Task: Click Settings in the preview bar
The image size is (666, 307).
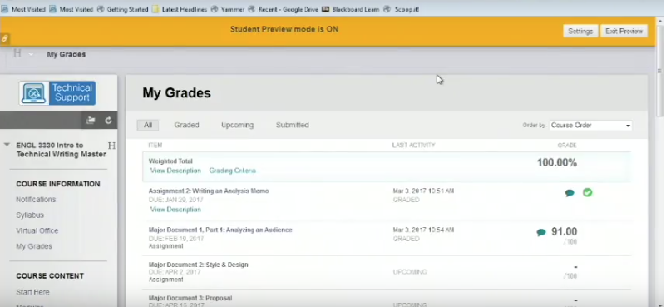Action: tap(580, 31)
